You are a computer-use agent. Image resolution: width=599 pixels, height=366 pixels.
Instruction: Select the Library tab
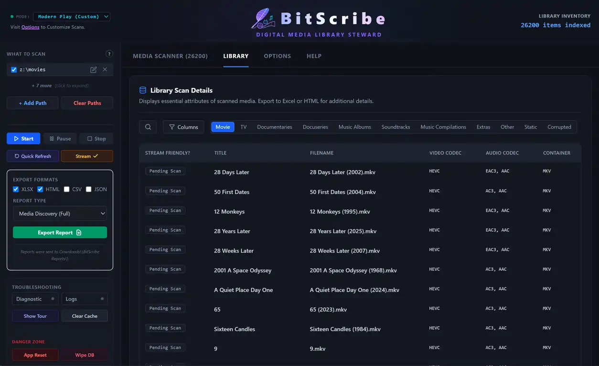tap(236, 56)
